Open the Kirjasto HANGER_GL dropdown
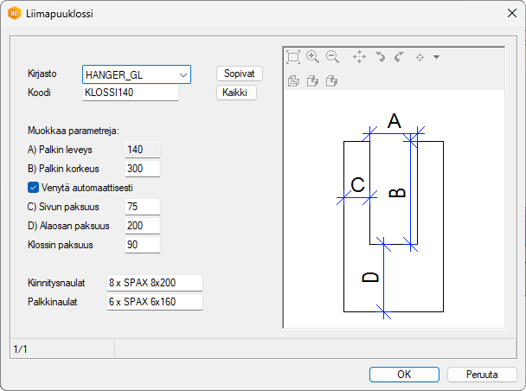The height and width of the screenshot is (391, 526). click(x=136, y=74)
